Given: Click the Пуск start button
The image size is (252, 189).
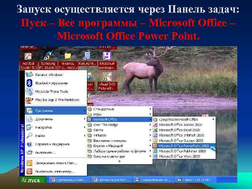Looking at the screenshot, I should coord(33,180).
